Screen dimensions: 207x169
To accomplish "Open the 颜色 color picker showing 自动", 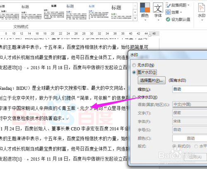I will pos(190,138).
